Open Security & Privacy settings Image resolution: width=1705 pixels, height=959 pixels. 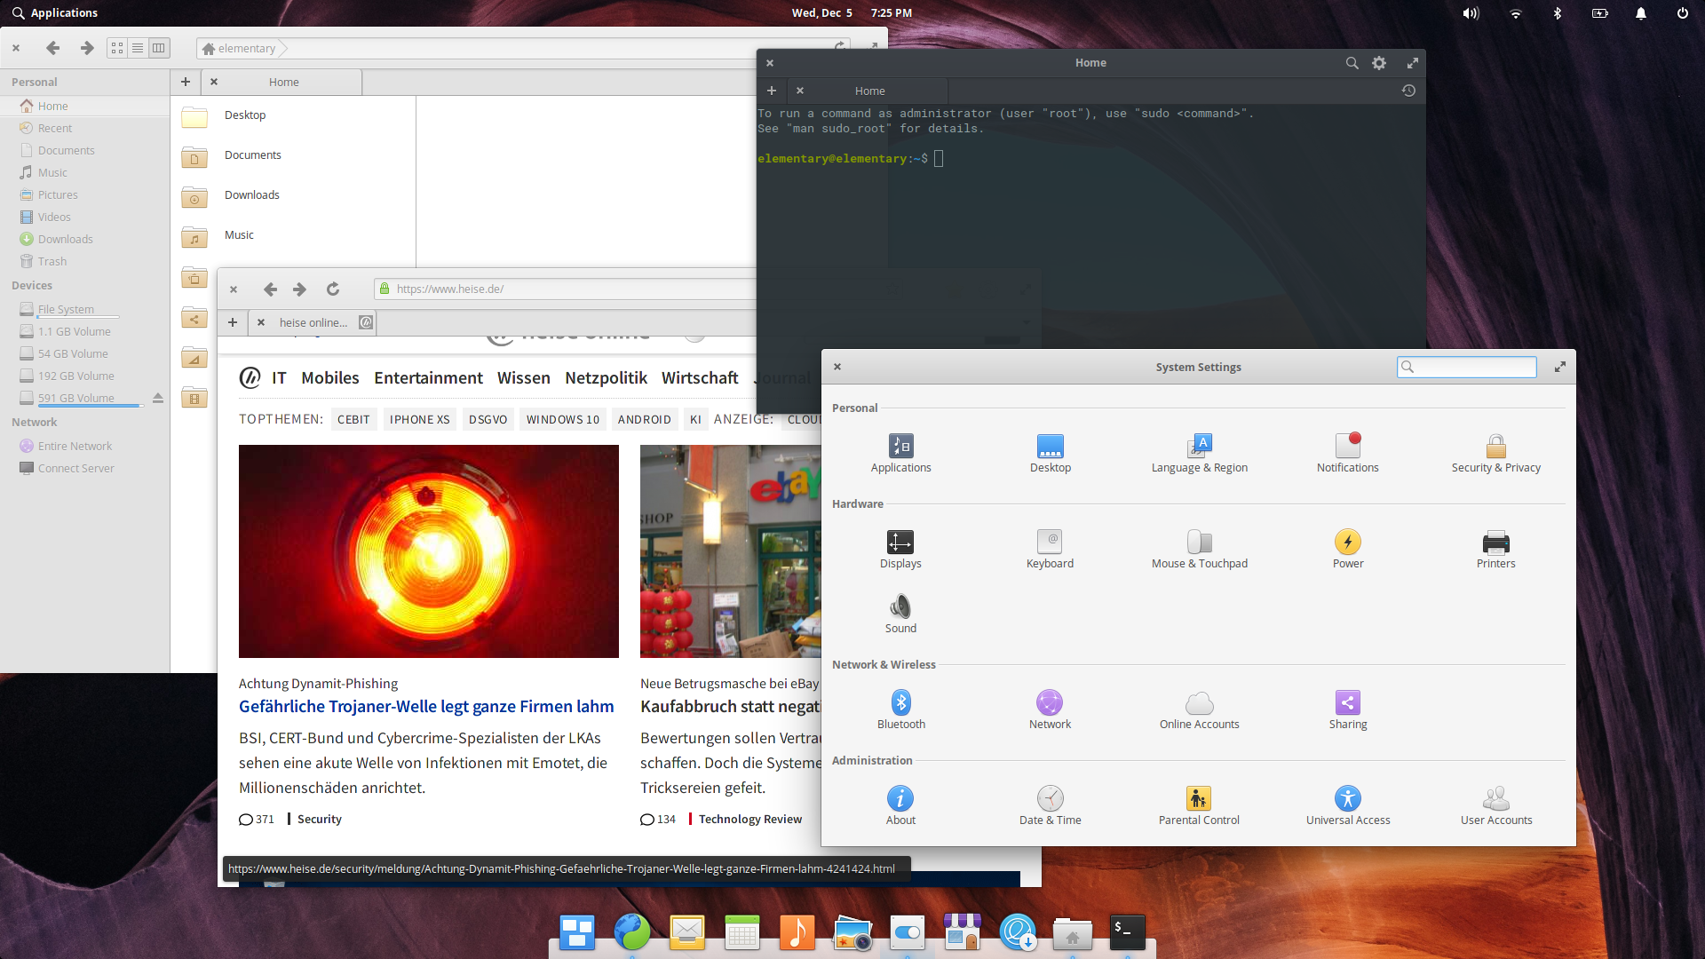pyautogui.click(x=1495, y=454)
